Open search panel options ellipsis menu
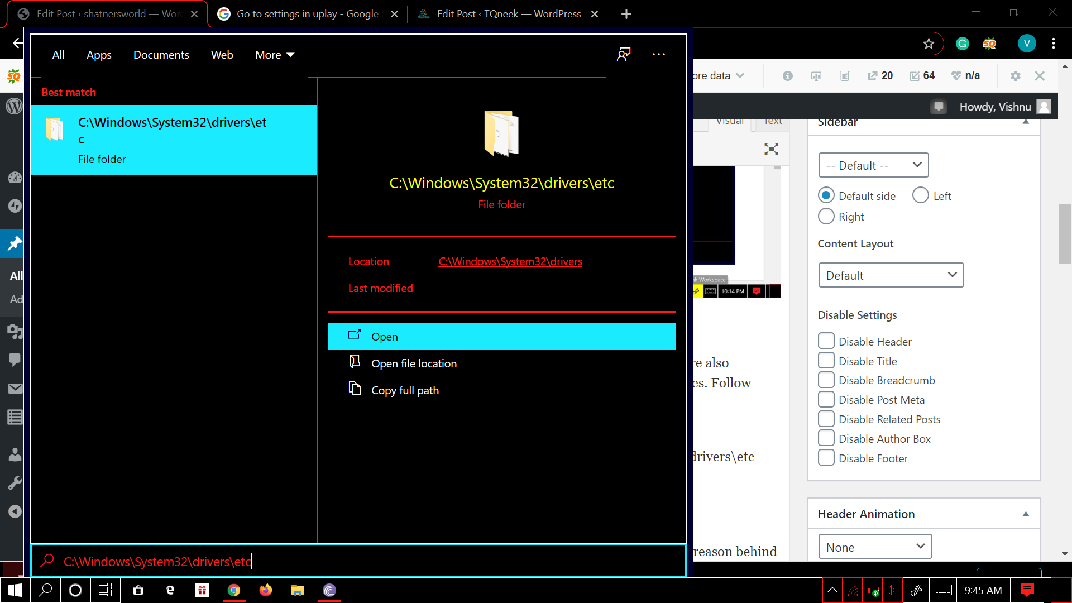Viewport: 1072px width, 603px height. 659,54
